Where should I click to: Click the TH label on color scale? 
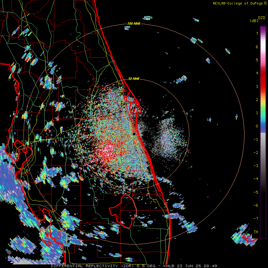tap(256, 232)
